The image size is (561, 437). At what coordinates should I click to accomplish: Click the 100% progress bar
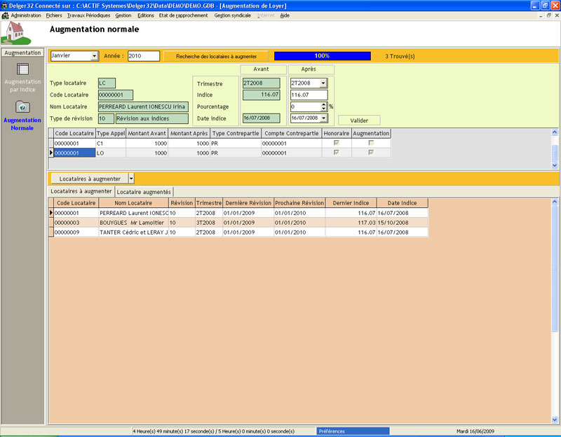(x=322, y=56)
